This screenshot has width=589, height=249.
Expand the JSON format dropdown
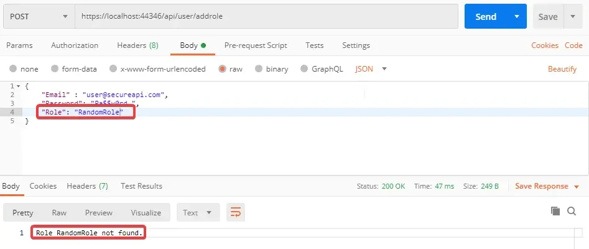(x=384, y=69)
